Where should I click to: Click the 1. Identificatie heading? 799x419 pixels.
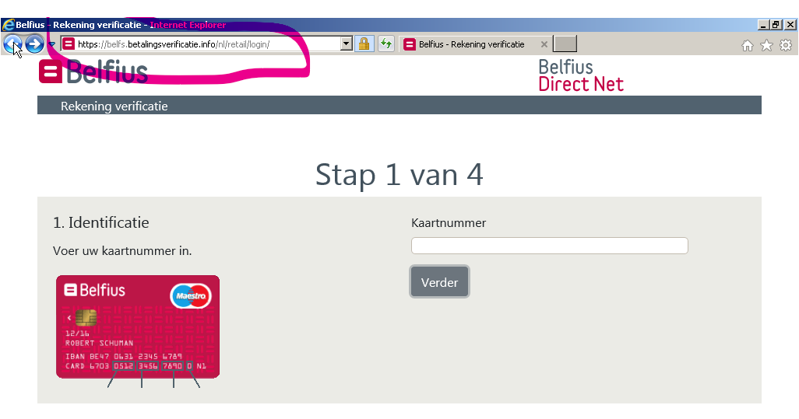coord(101,223)
